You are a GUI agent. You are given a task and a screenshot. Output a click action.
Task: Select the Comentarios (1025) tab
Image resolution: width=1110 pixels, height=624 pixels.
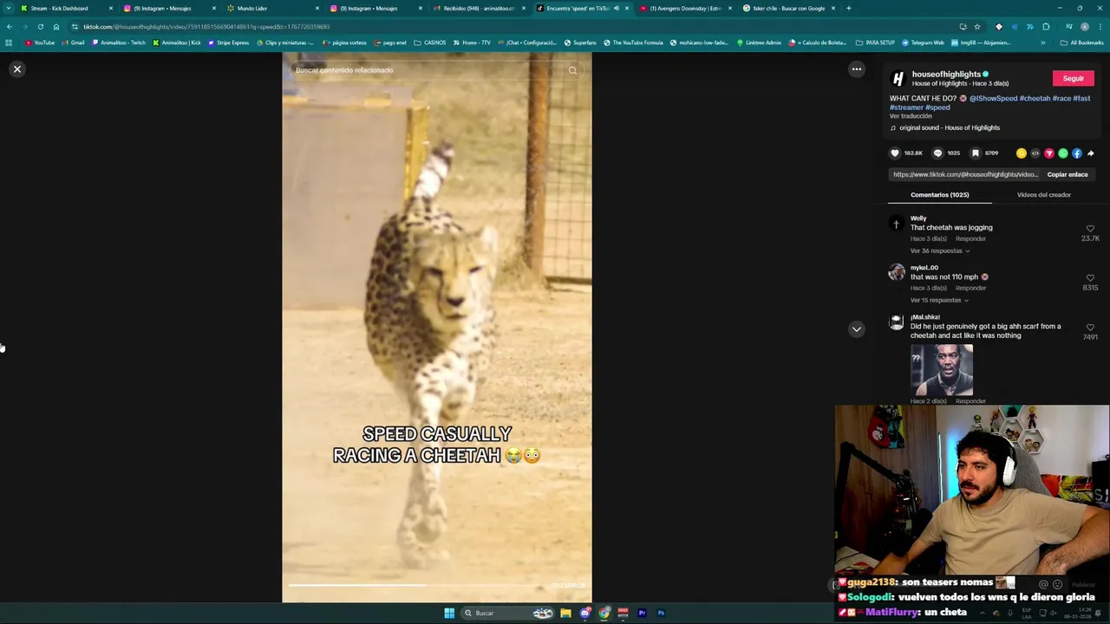click(x=939, y=195)
